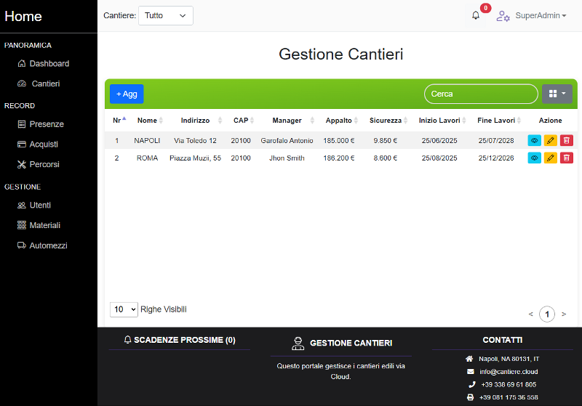Click the 25/06/2025 start date cell
Image resolution: width=582 pixels, height=406 pixels.
(439, 141)
